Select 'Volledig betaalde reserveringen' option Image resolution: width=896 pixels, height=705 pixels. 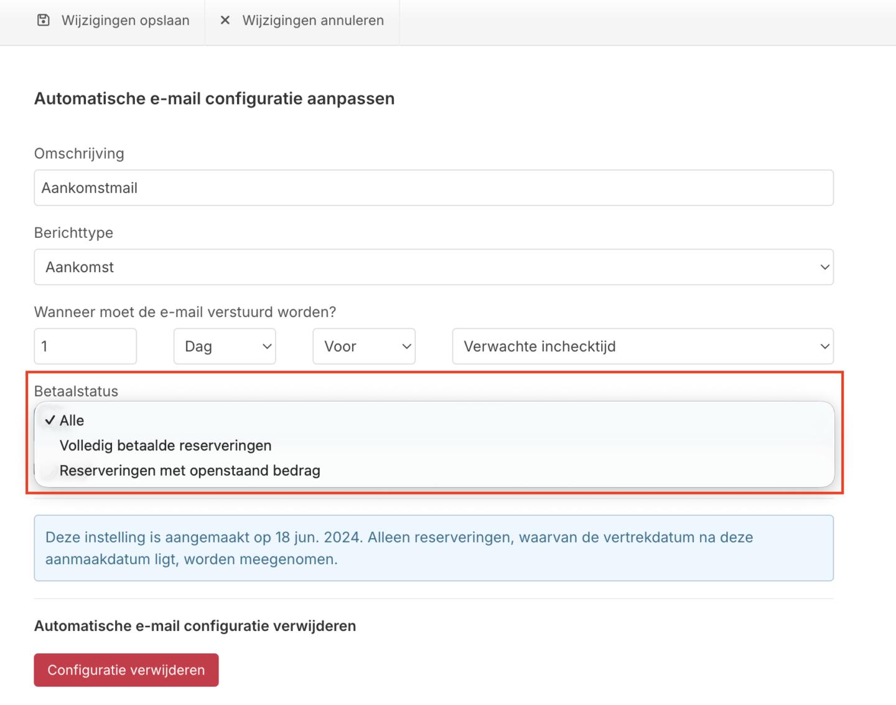pos(166,445)
